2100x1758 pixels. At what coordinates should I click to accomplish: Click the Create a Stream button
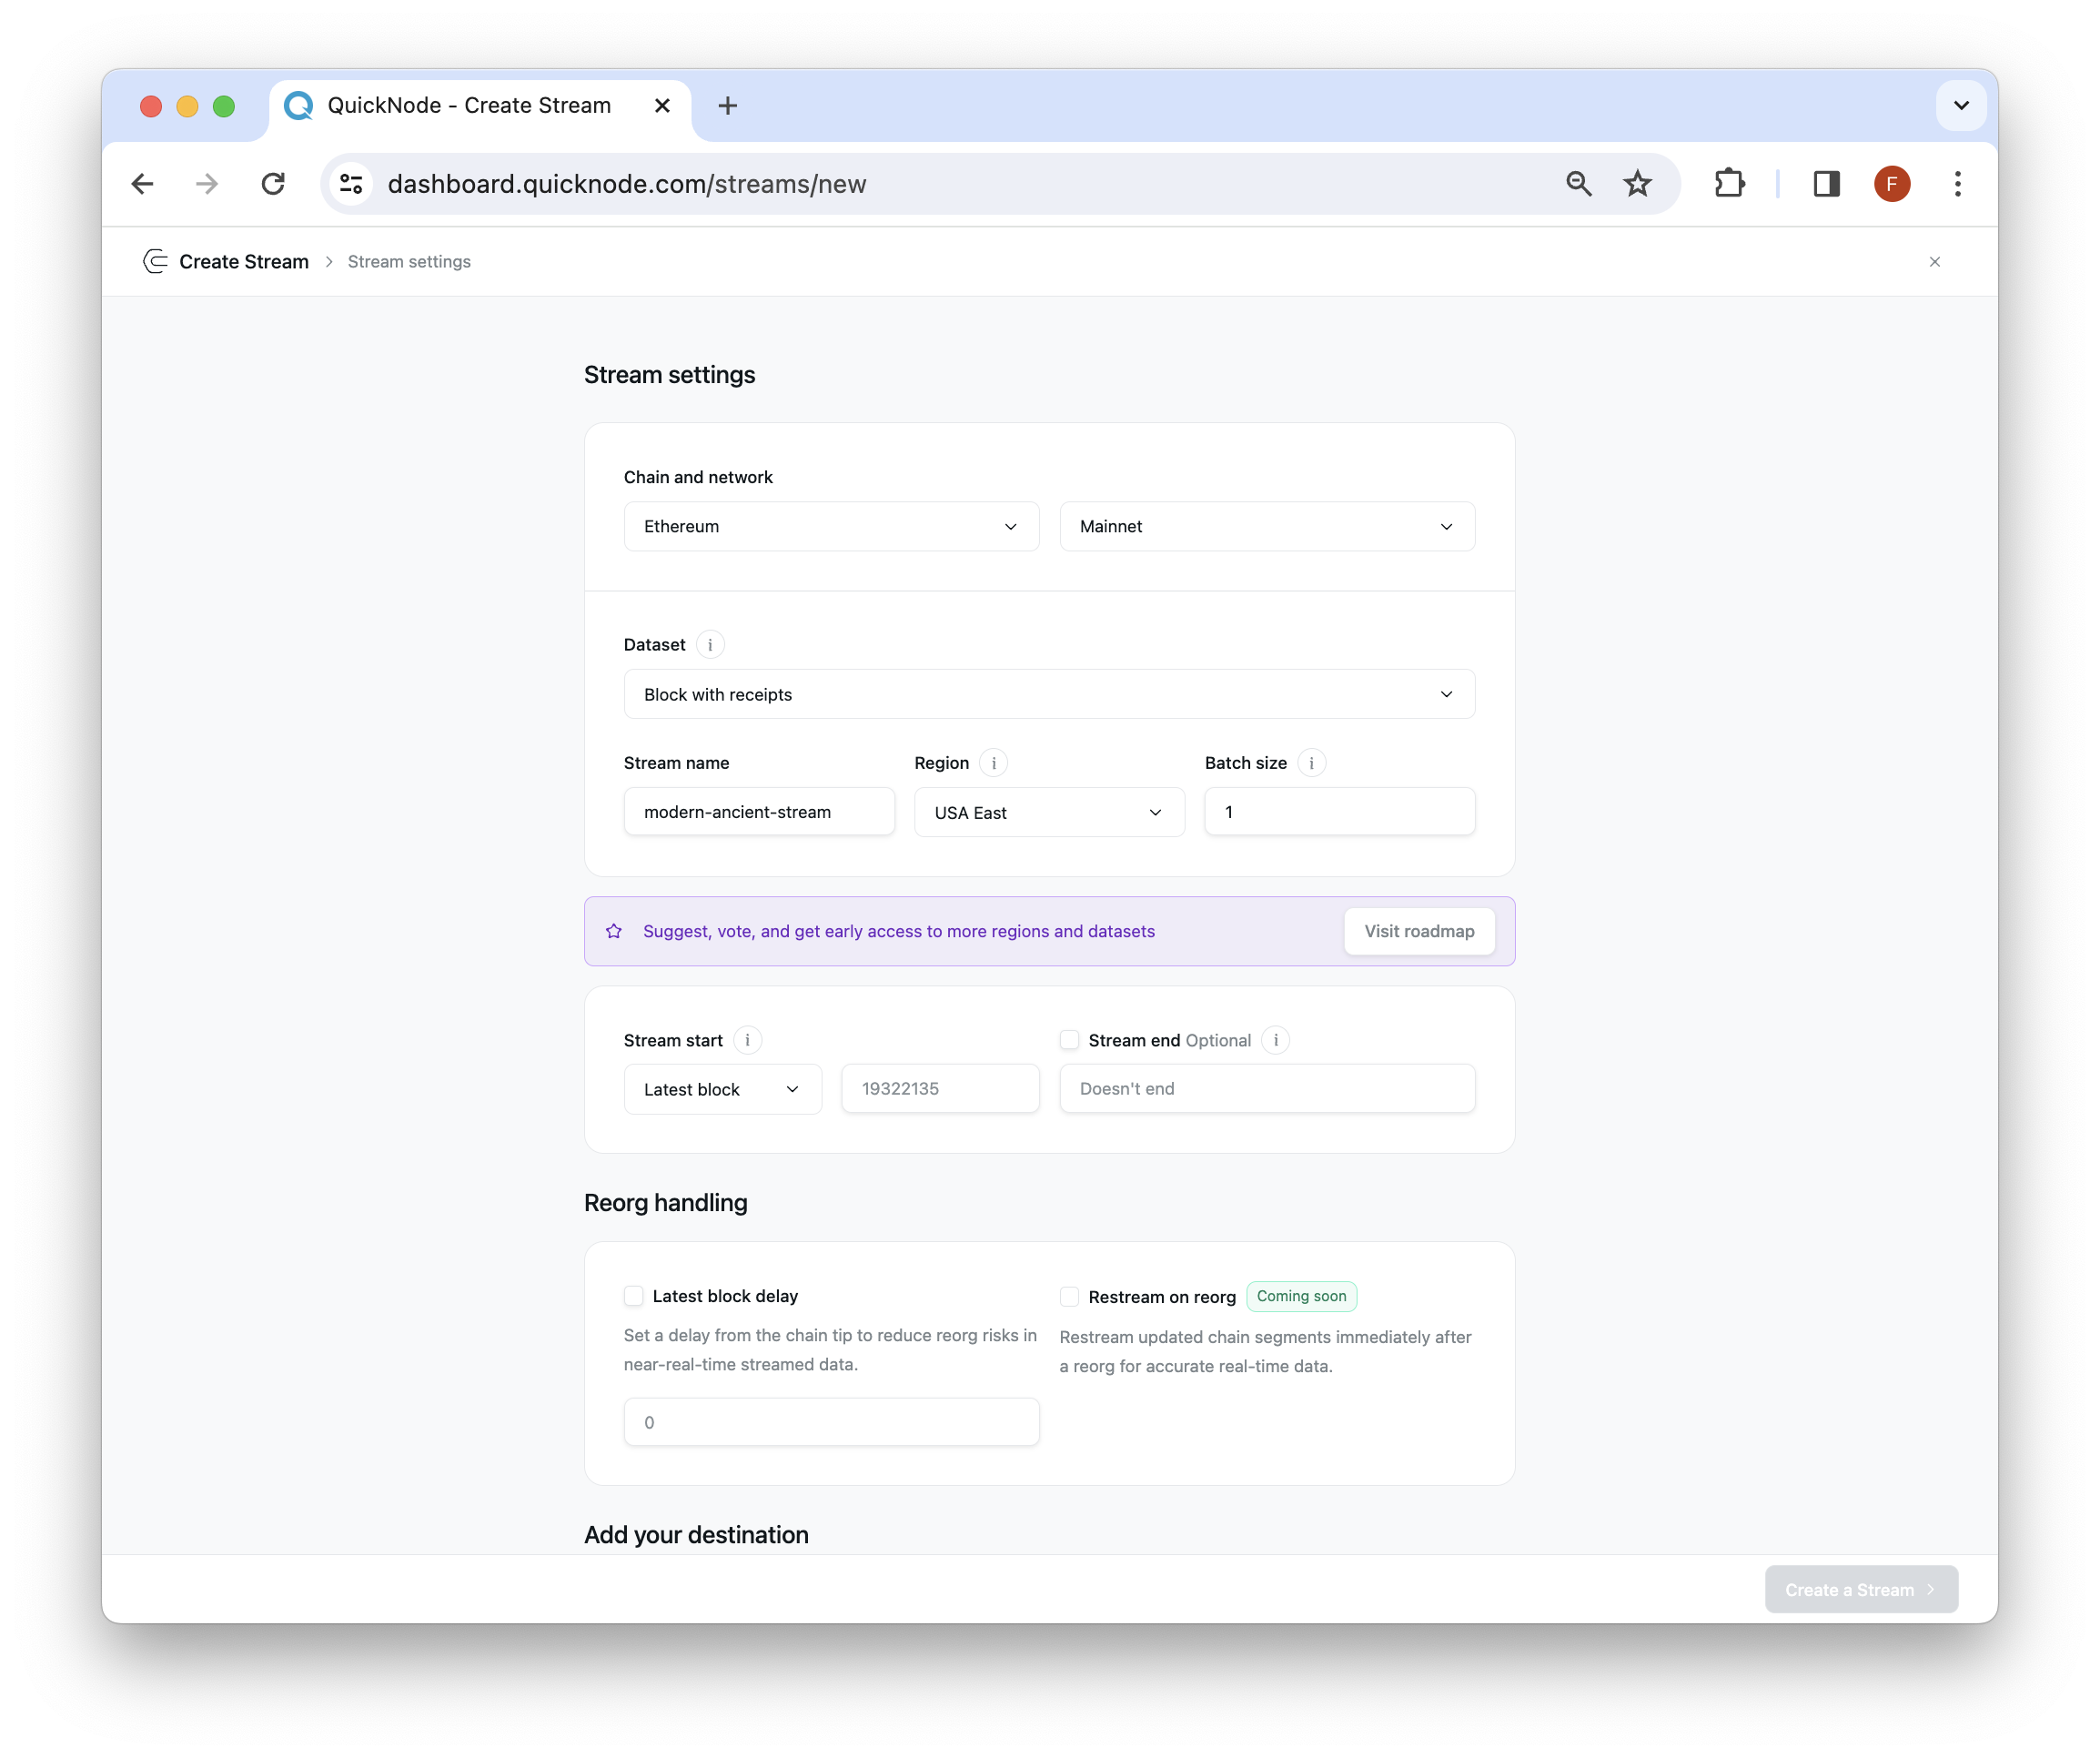pos(1860,1589)
